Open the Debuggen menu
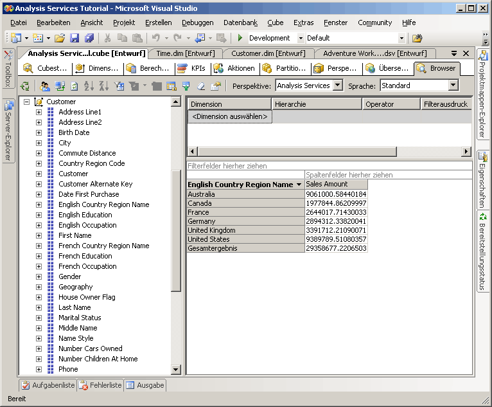 [197, 23]
